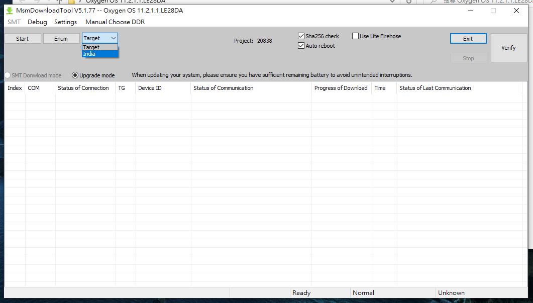Click the Status of Communication column header
Image resolution: width=533 pixels, height=303 pixels.
click(x=251, y=88)
